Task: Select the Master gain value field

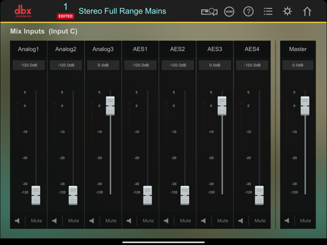Action: click(298, 65)
